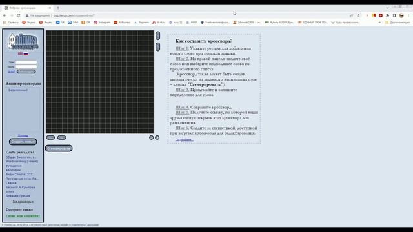Open the Подробнее... link
The width and height of the screenshot is (413, 232).
pyautogui.click(x=185, y=140)
